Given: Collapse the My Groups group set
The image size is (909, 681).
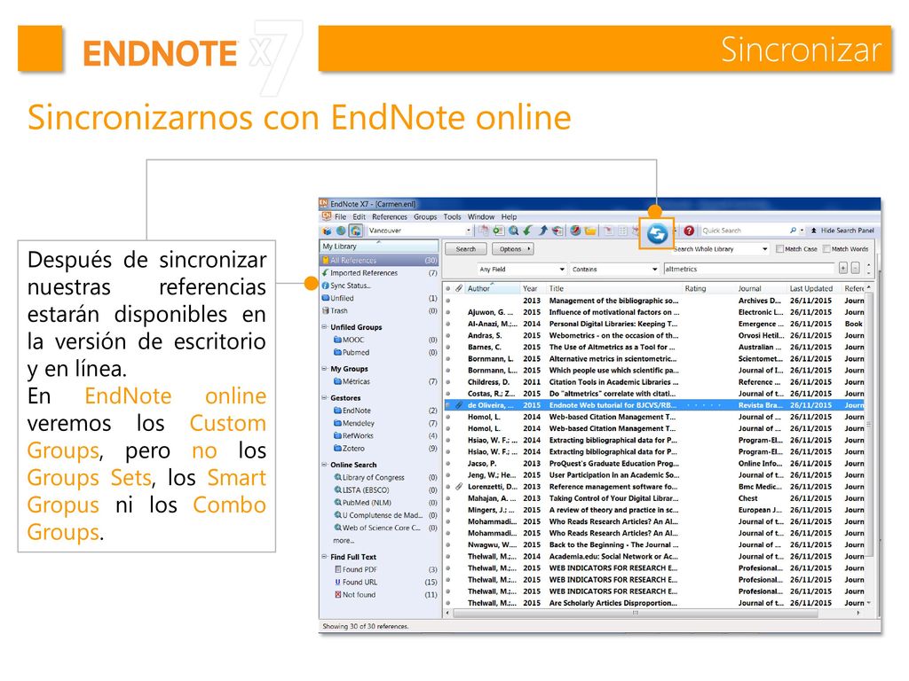Looking at the screenshot, I should (325, 368).
